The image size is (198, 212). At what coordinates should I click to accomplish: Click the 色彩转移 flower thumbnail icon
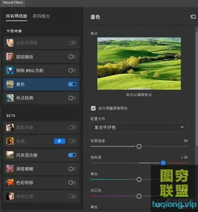pyautogui.click(x=10, y=182)
